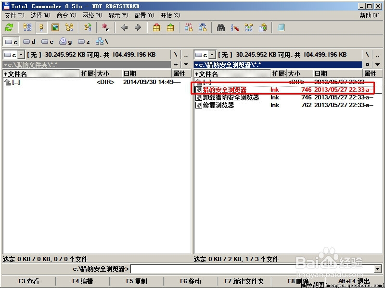Switch to brief file names view icon
The width and height of the screenshot is (385, 288).
coord(27,27)
